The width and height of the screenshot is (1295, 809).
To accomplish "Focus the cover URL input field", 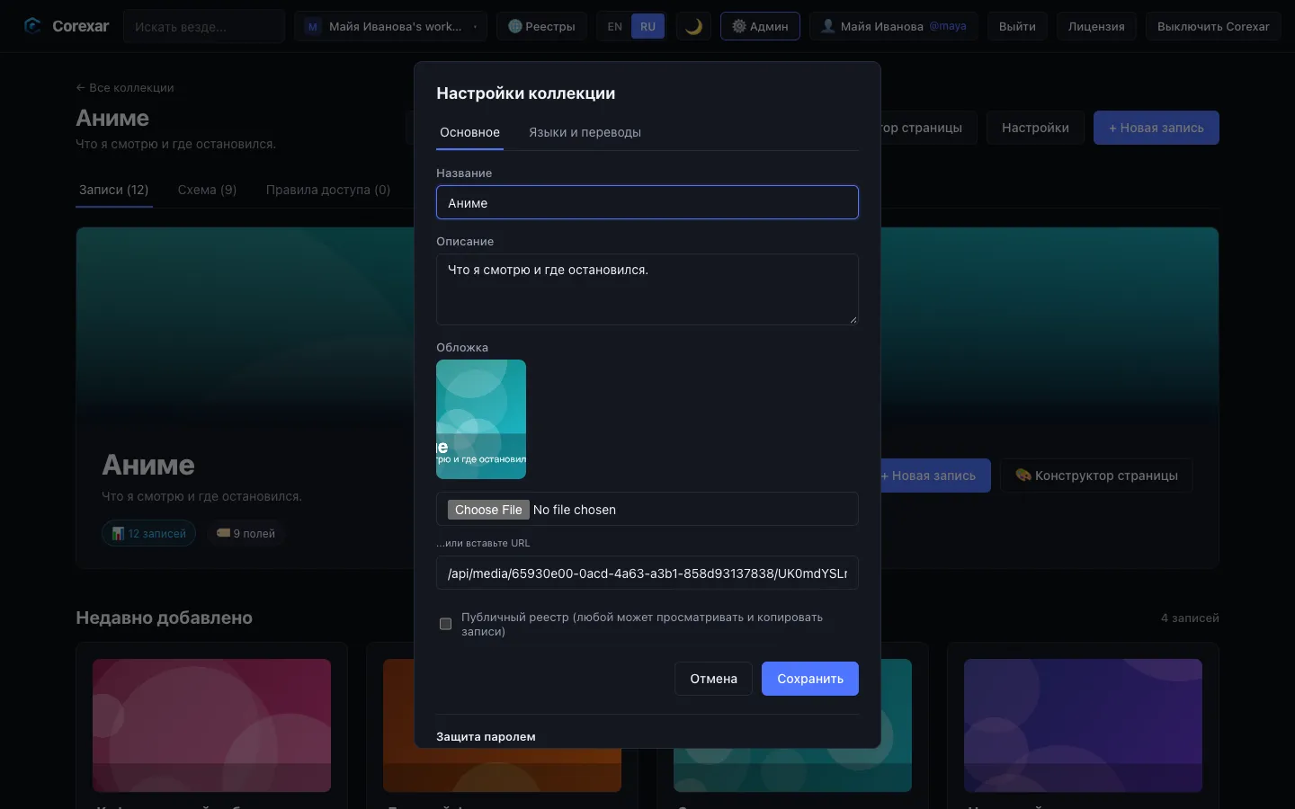I will (647, 573).
